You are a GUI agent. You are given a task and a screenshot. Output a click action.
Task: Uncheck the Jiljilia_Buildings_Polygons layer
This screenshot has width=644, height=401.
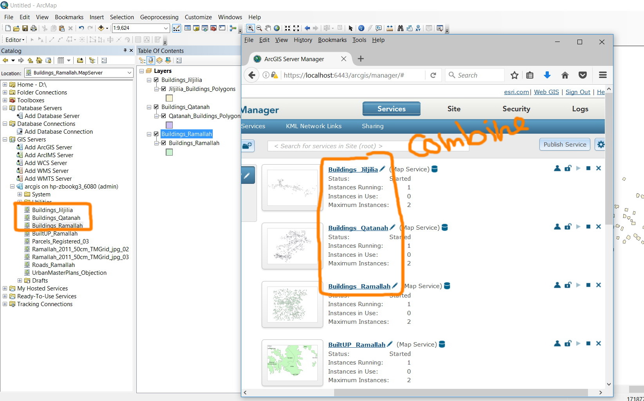[164, 89]
